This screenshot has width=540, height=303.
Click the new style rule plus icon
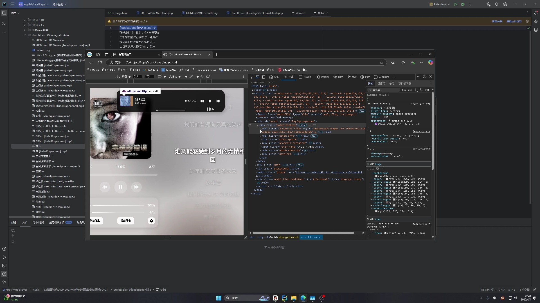(x=416, y=90)
